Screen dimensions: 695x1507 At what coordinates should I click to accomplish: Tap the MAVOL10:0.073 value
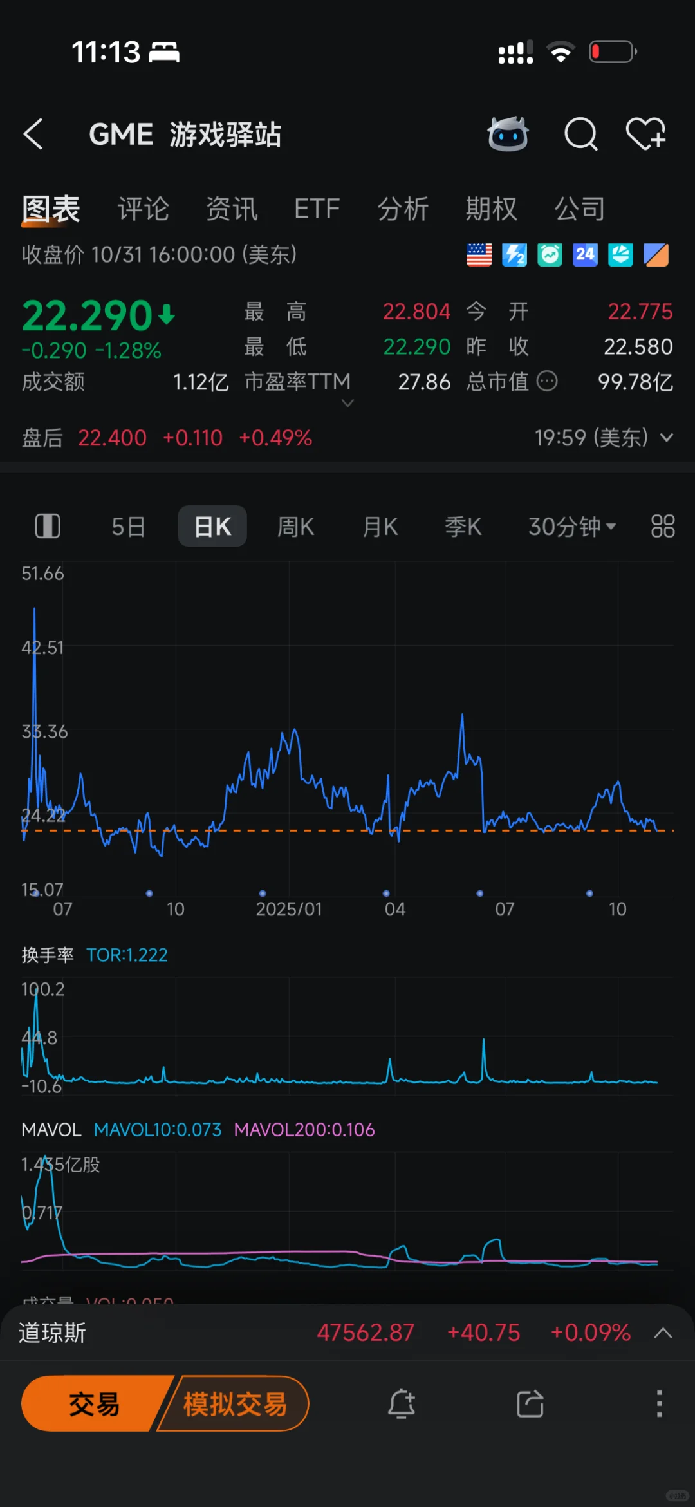tap(158, 1130)
